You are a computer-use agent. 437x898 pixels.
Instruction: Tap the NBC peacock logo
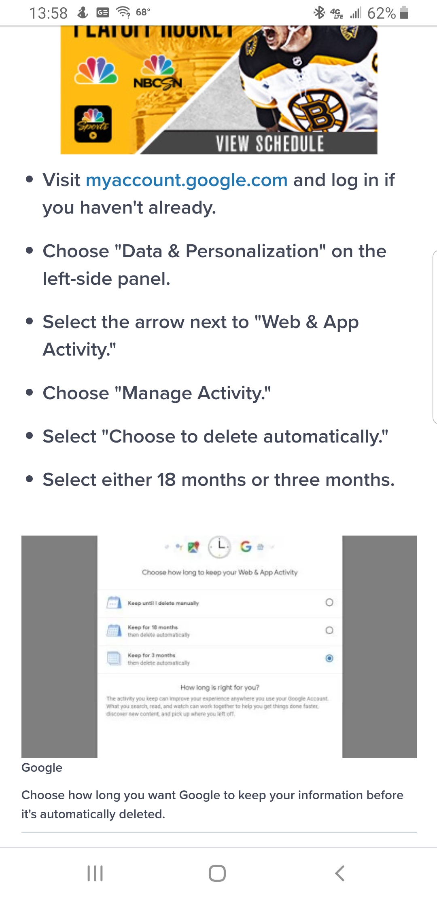tap(96, 71)
